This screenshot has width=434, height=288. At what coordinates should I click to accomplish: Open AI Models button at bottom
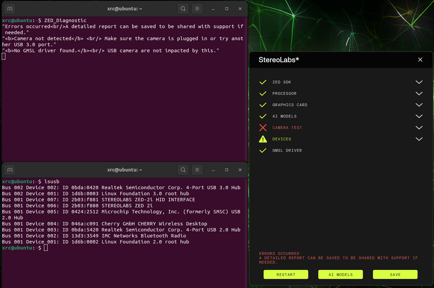pos(340,275)
